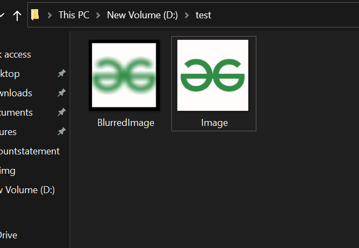Open chevron after New Volume (D:) breadcrumb
Screen dimensions: 359x248
(187, 16)
